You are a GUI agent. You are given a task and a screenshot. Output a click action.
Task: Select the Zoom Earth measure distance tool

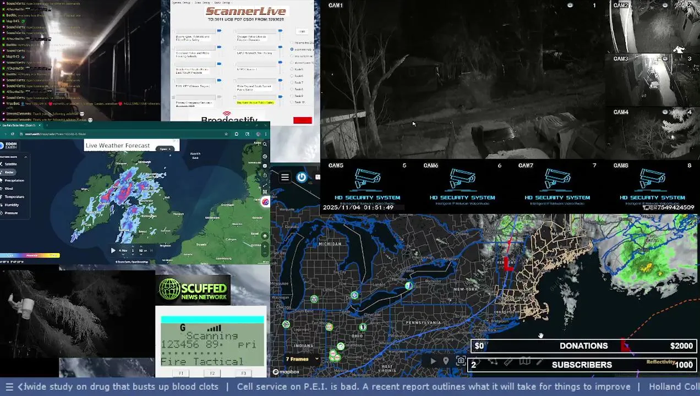click(x=265, y=185)
